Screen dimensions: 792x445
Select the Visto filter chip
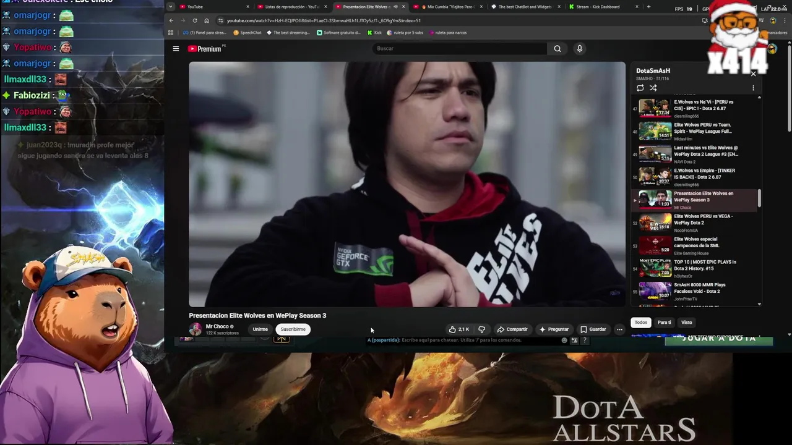click(x=687, y=323)
